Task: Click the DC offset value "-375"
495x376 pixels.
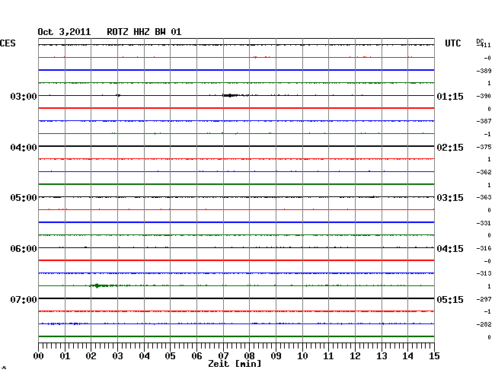Action: (484, 147)
